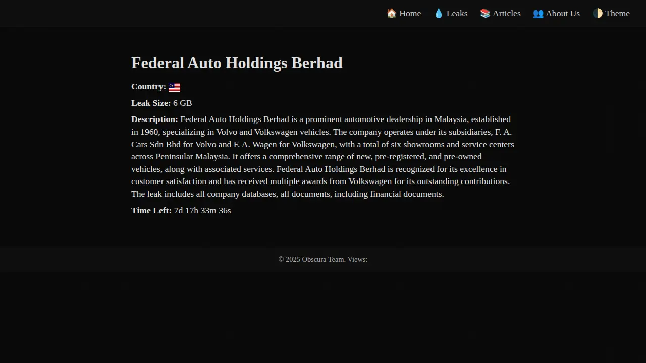Image resolution: width=646 pixels, height=363 pixels.
Task: Go to the Home page link
Action: point(410,14)
